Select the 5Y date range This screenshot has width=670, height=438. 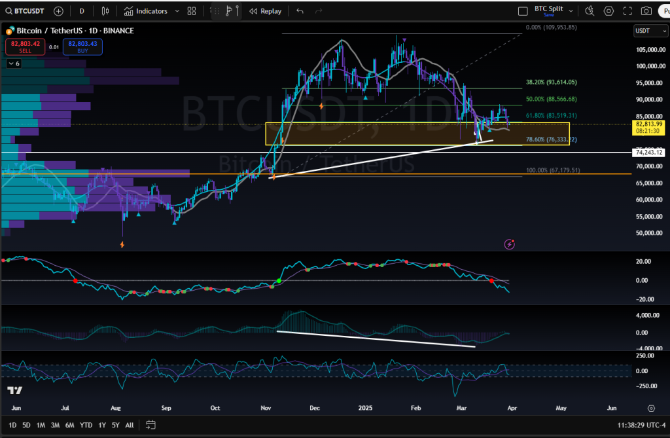(x=115, y=425)
